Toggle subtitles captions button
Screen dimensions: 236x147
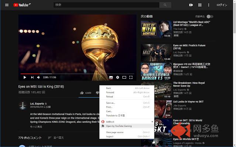(x=111, y=78)
